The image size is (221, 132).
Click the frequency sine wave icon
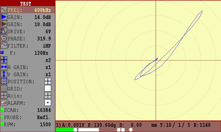pos(4,10)
